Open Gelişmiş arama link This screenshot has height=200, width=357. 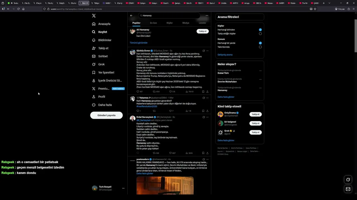(225, 55)
